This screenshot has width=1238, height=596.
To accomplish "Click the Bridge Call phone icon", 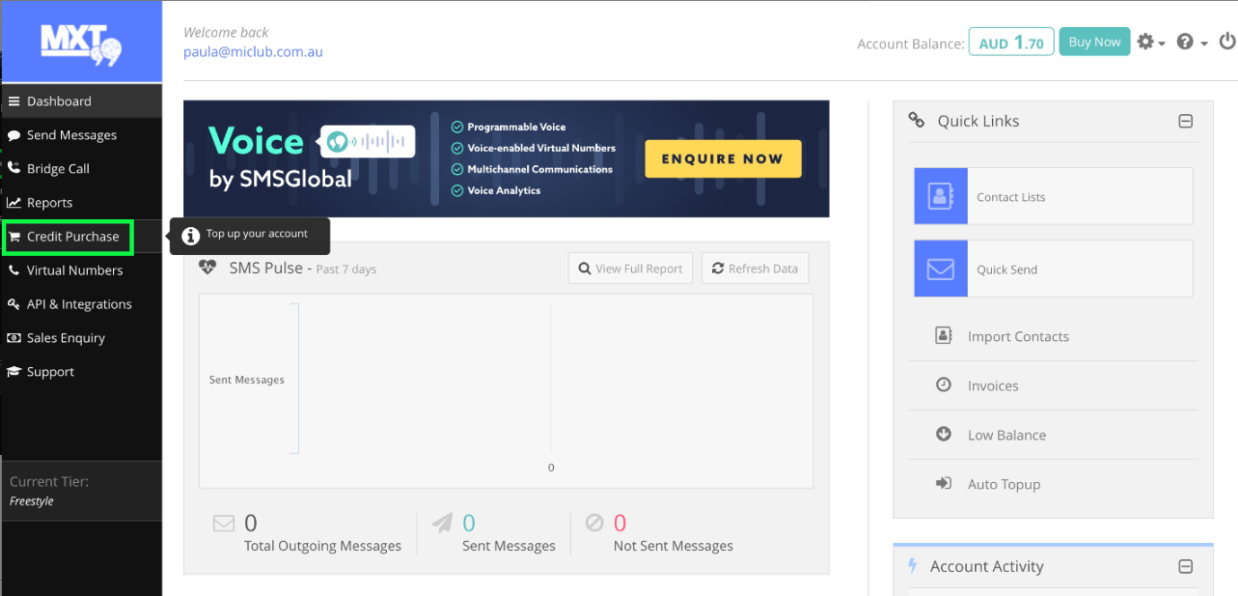I will click(13, 169).
